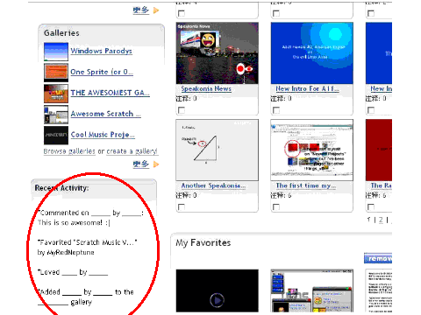
Task: Open the text-page favorite thumbnail
Action: [379, 290]
